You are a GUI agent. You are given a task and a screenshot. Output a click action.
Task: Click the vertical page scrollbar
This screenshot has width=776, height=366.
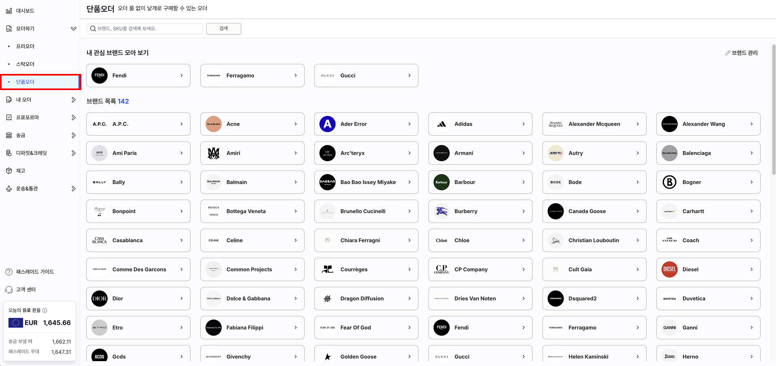(774, 109)
